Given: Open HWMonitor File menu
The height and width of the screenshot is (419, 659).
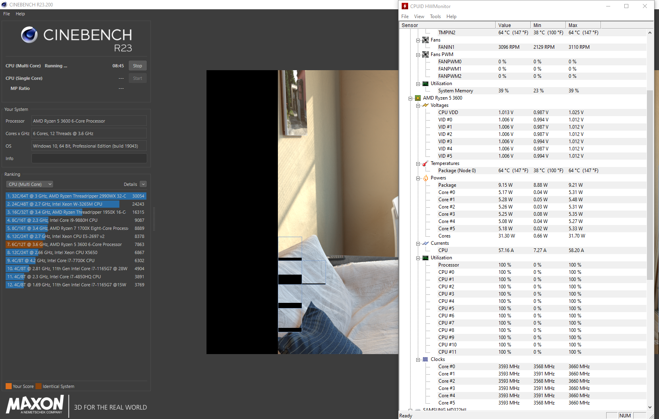Looking at the screenshot, I should click(x=405, y=17).
